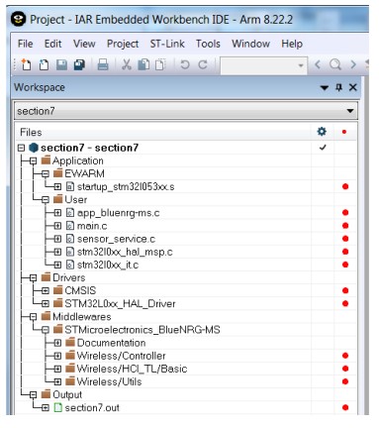Screen dimensions: 379x428
Task: Click the Cut scissors icon
Action: [x=127, y=64]
